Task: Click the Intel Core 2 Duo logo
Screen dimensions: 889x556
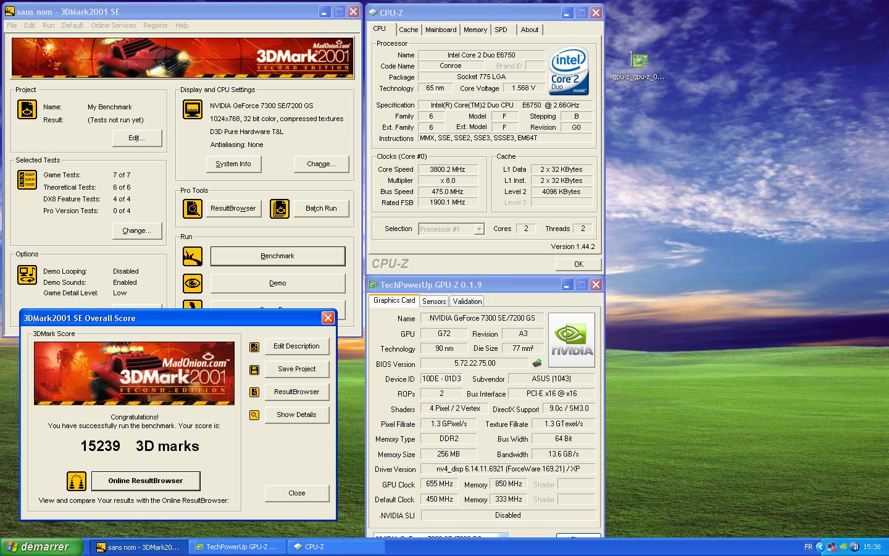Action: pyautogui.click(x=569, y=72)
